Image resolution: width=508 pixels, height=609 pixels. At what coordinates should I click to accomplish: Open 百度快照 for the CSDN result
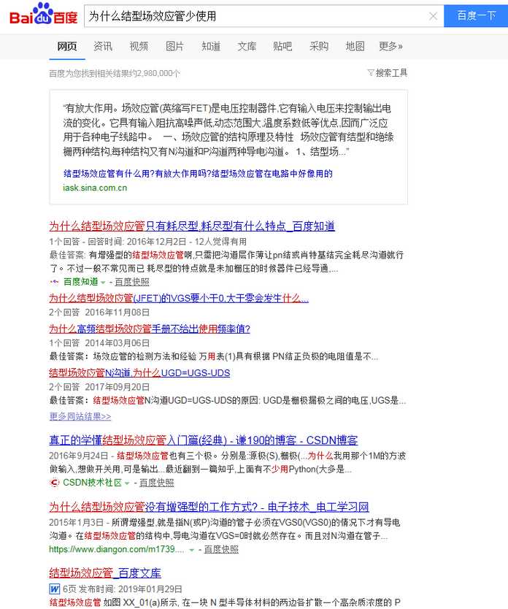pyautogui.click(x=156, y=483)
